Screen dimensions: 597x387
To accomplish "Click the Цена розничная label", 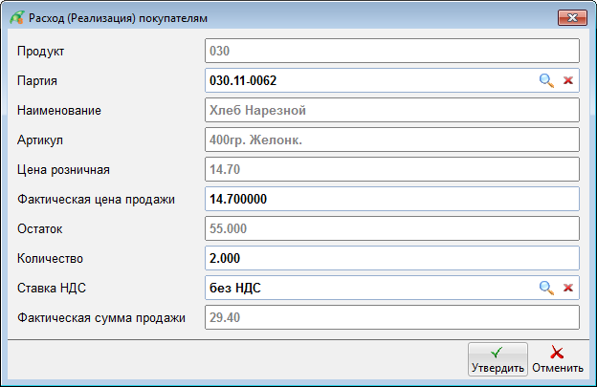I will click(63, 170).
